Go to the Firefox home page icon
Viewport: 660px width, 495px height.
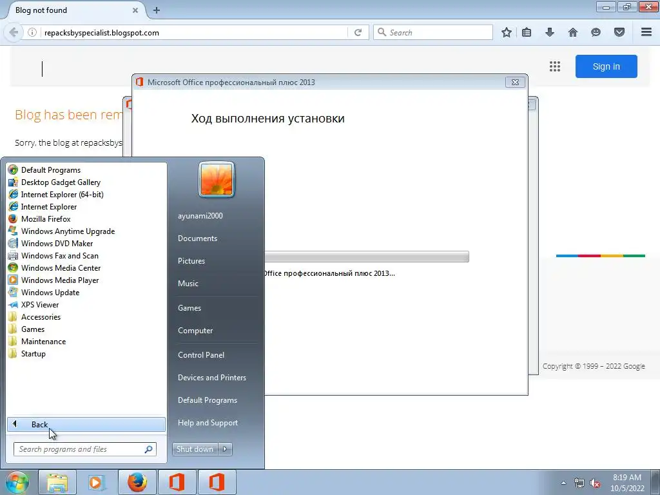[572, 32]
